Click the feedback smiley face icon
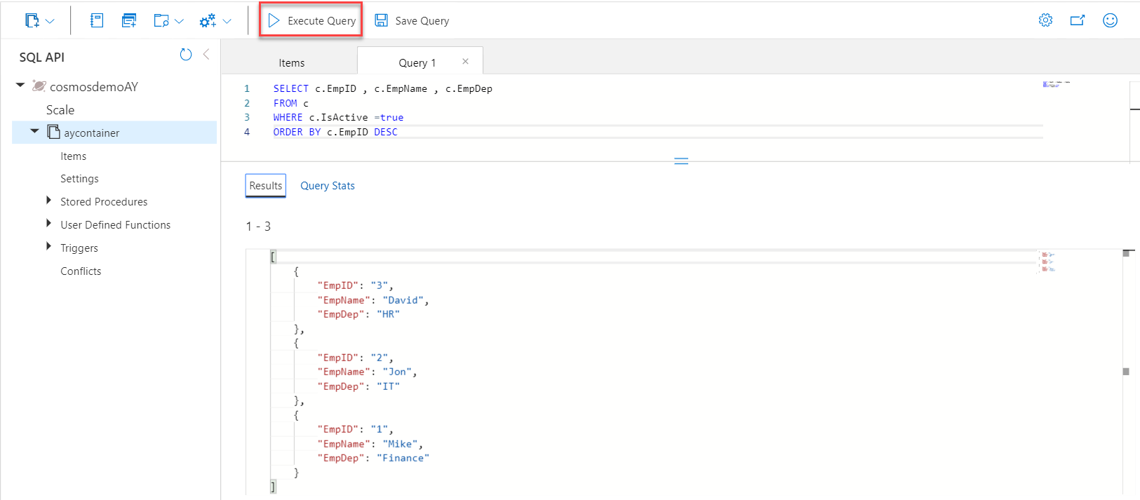Viewport: 1140px width, 500px height. click(1110, 20)
